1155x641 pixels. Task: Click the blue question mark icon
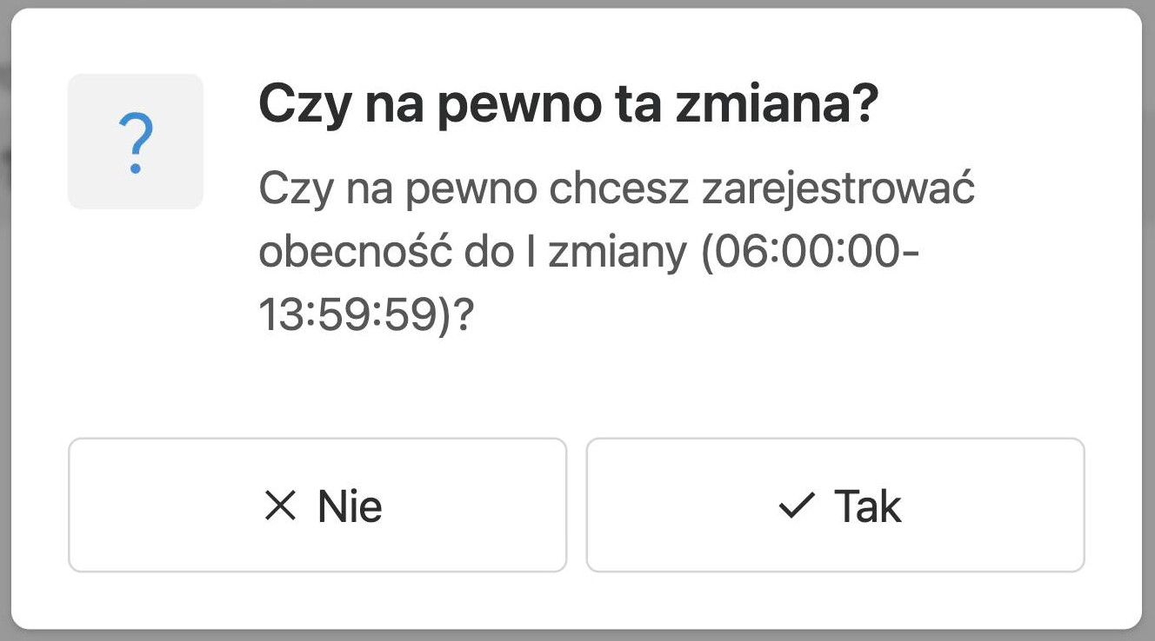pyautogui.click(x=135, y=144)
